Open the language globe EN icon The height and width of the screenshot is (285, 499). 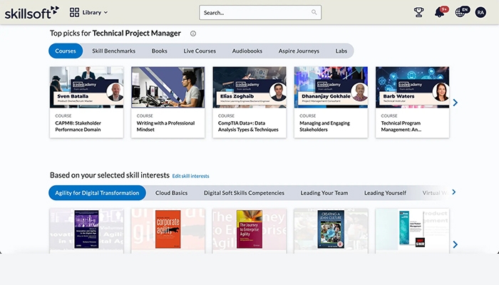pos(461,12)
